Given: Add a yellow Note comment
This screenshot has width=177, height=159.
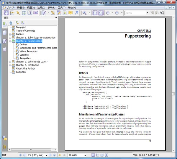Looking at the screenshot, I should (71, 13).
